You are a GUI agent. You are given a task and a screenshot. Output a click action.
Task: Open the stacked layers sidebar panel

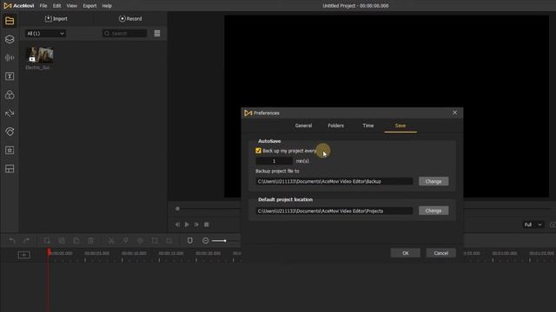point(10,39)
